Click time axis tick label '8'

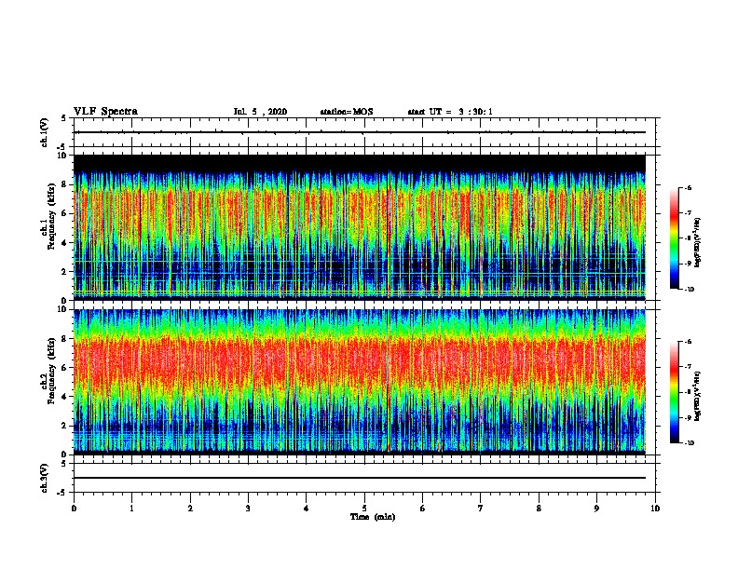coord(539,508)
